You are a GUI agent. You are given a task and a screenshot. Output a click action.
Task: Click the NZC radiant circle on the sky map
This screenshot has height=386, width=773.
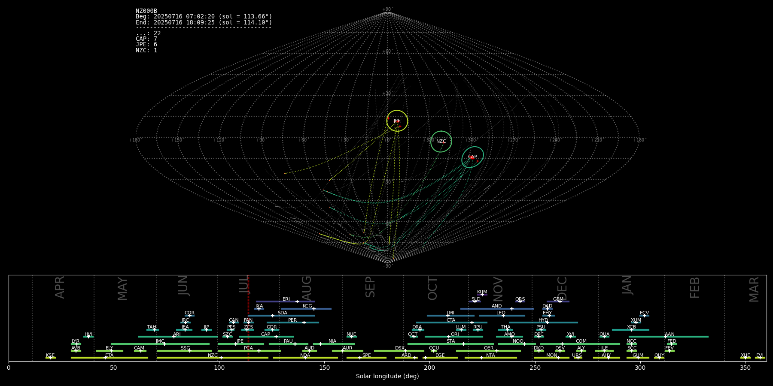tap(441, 142)
